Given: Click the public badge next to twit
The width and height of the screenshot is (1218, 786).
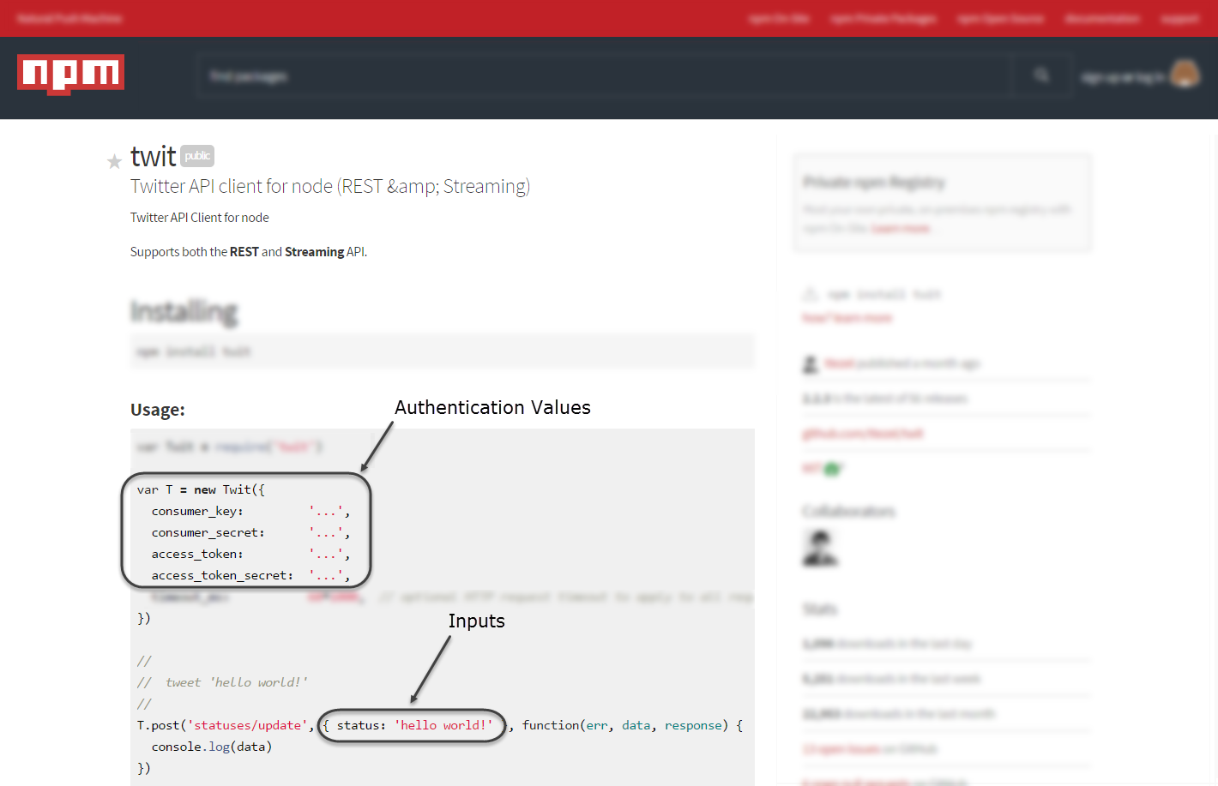Looking at the screenshot, I should point(197,155).
